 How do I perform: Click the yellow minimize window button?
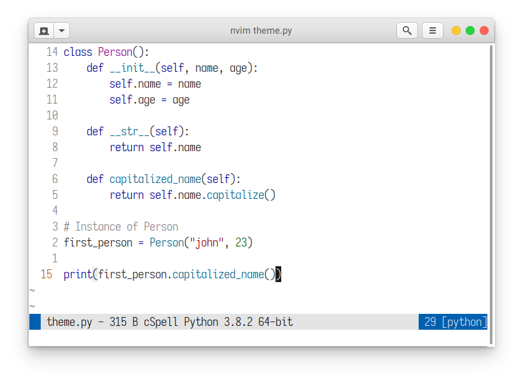(456, 30)
